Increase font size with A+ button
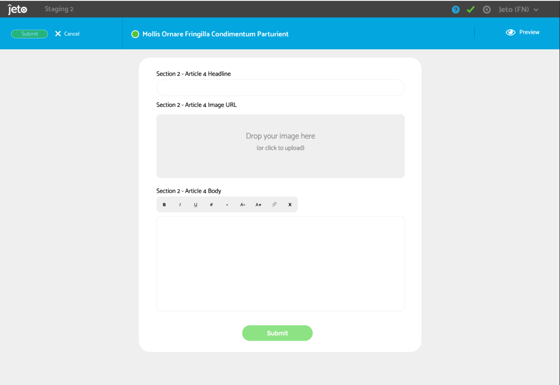Image resolution: width=560 pixels, height=385 pixels. point(258,205)
